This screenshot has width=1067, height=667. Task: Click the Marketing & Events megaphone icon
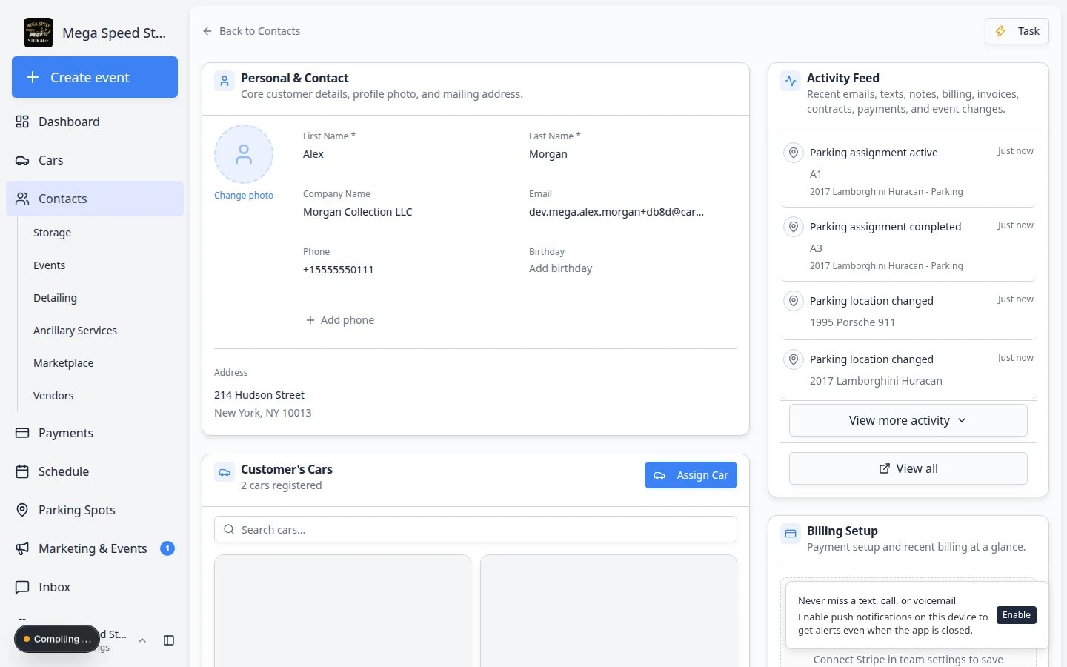click(22, 548)
